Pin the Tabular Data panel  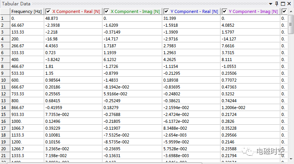(277, 4)
